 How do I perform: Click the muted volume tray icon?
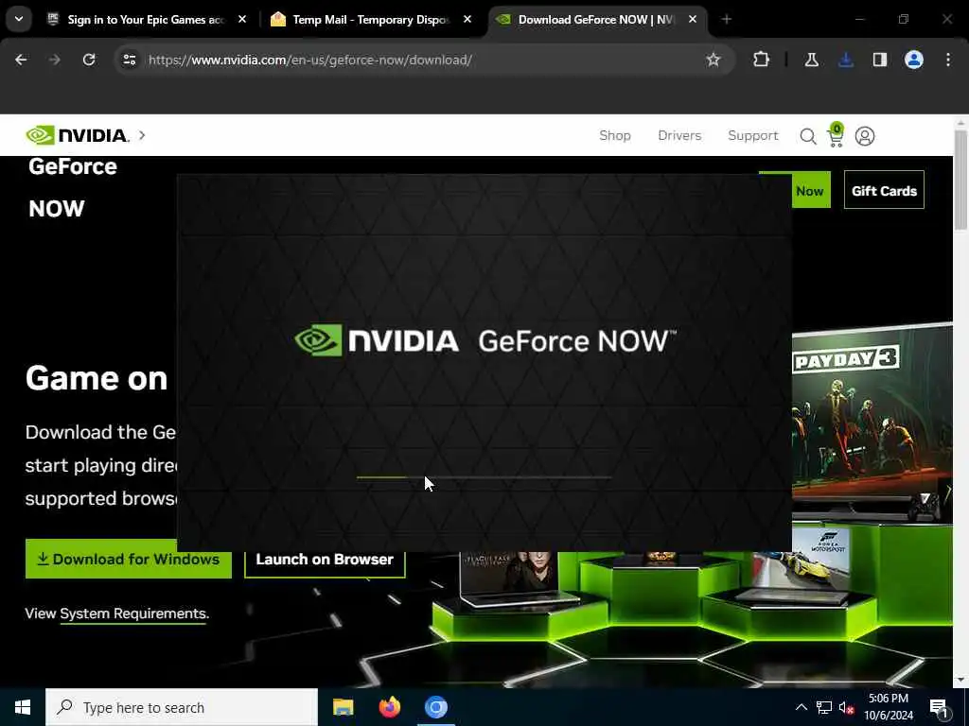click(x=847, y=707)
